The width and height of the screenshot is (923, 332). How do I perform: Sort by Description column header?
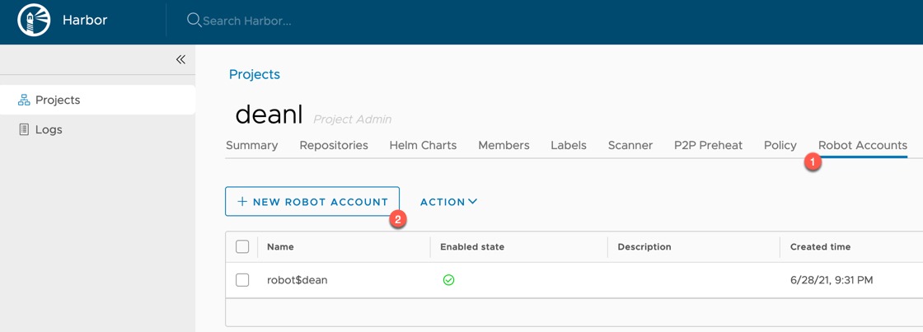pos(644,246)
